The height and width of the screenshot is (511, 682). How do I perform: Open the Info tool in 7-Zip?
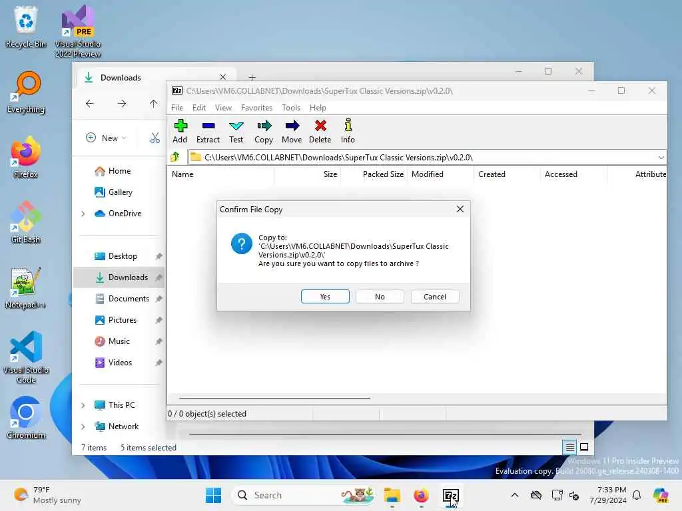tap(348, 131)
